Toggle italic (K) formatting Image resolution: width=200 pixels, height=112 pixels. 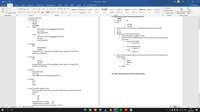click(22, 12)
